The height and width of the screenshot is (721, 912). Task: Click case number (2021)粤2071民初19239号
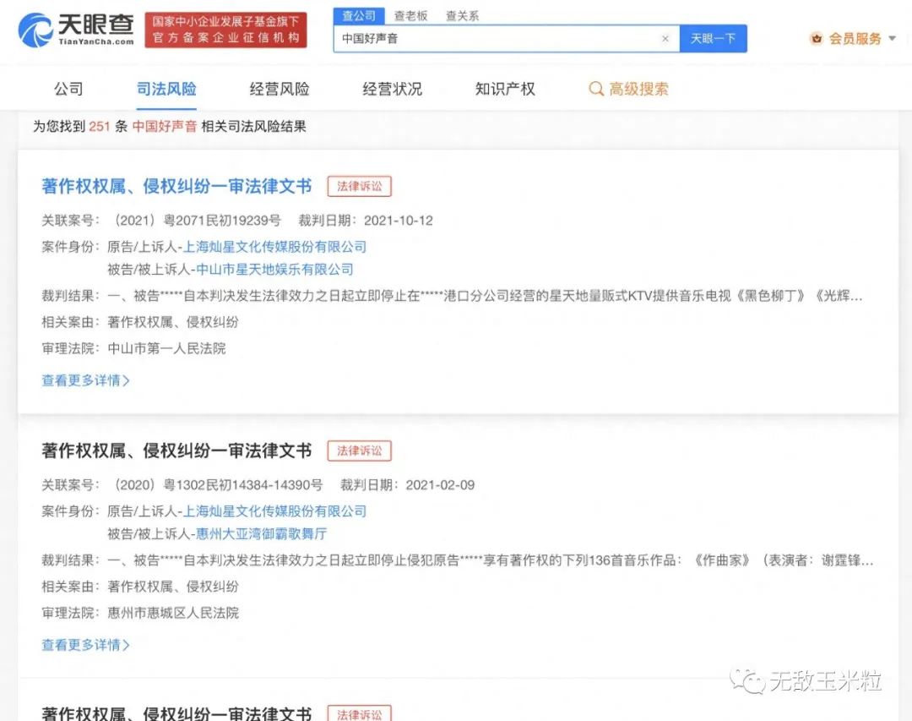(195, 221)
